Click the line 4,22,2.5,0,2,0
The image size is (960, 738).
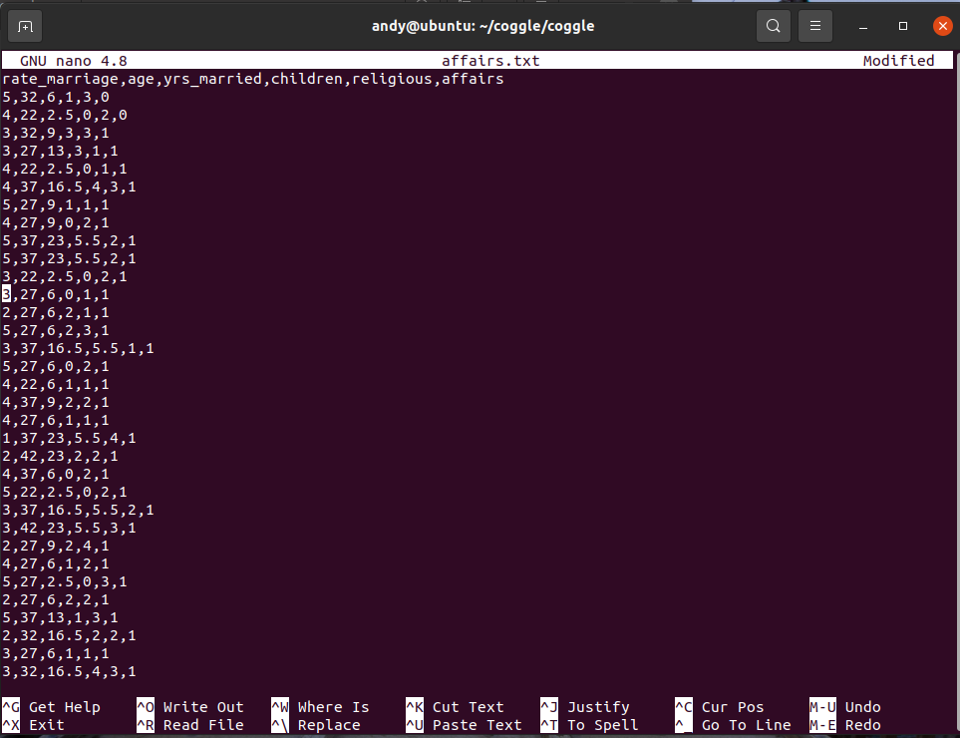tap(65, 115)
